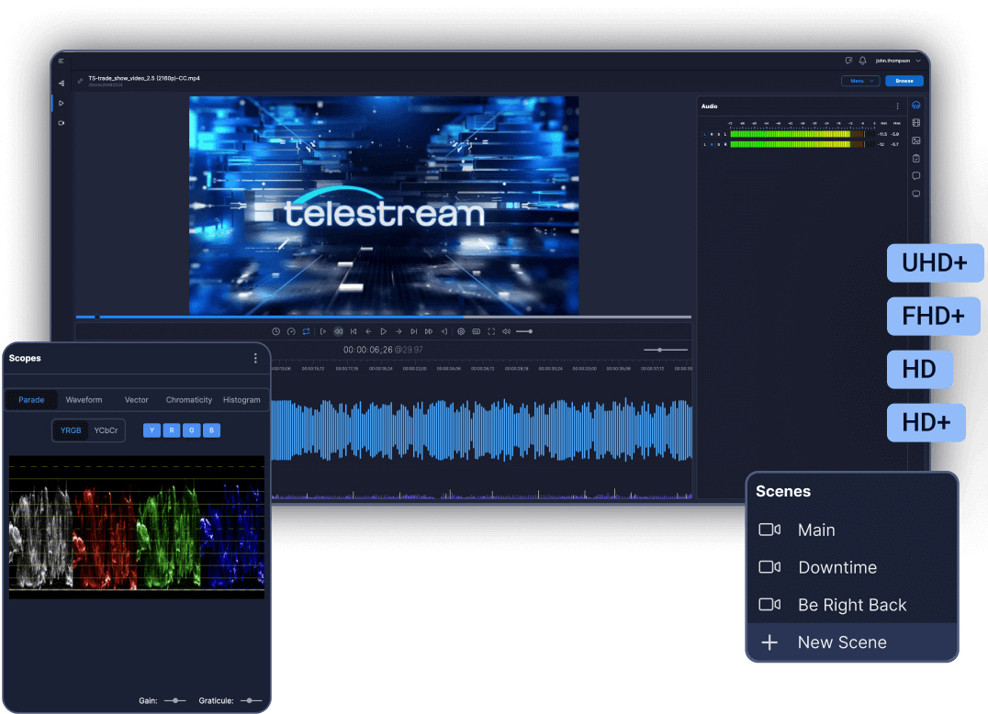Open the Menu dropdown button

[860, 81]
